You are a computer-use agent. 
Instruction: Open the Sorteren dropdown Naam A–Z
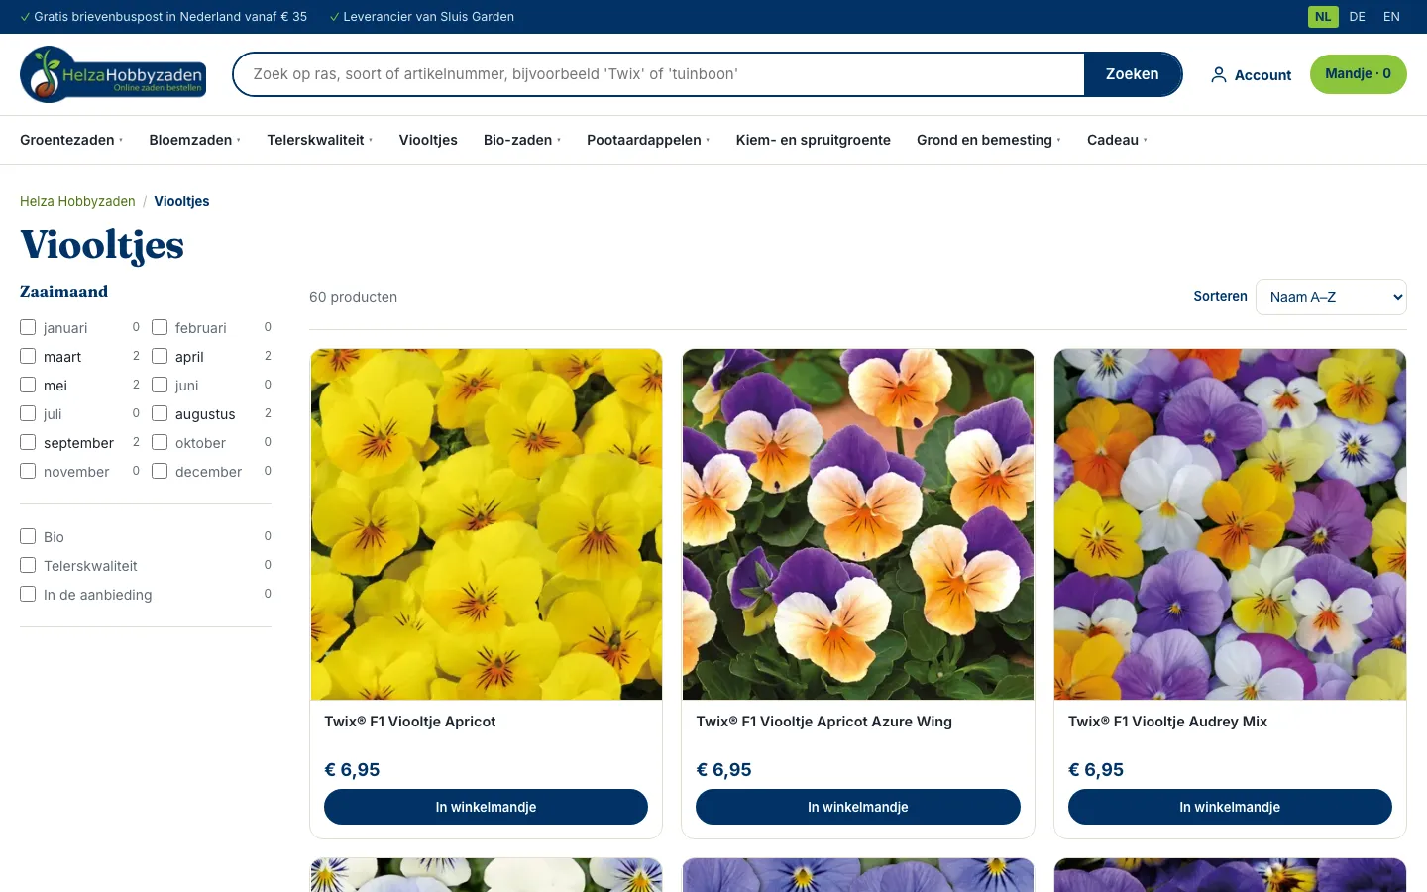[1331, 297]
